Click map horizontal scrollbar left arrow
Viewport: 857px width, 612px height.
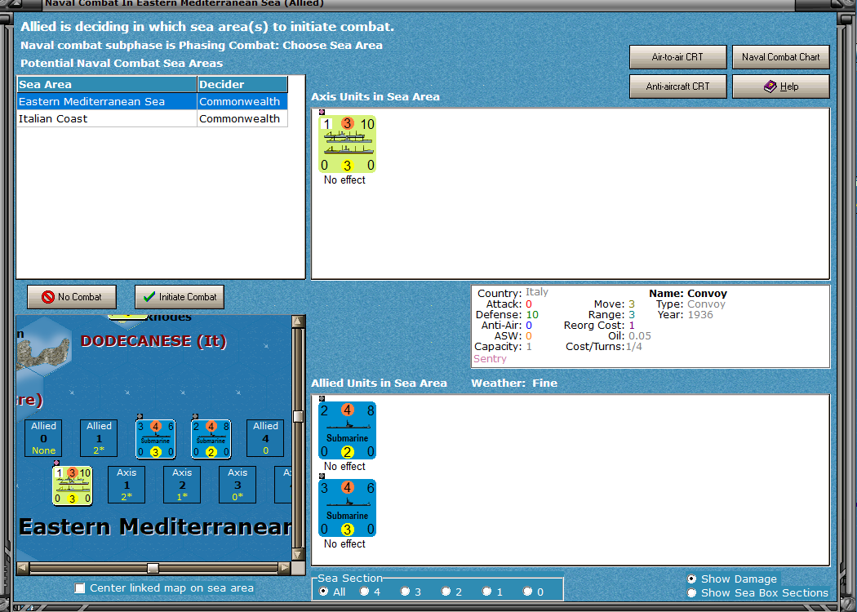pos(23,568)
